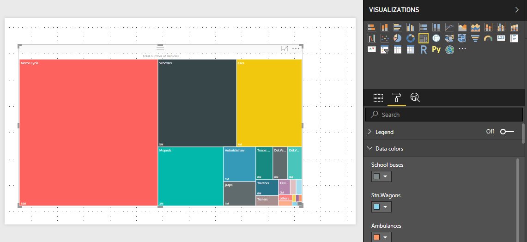The image size is (527, 242).
Task: Click the yellow Cars treemap tile
Action: 269,103
